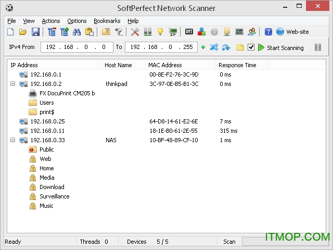Start Scanning the IP range
This screenshot has width=333, height=250.
281,47
